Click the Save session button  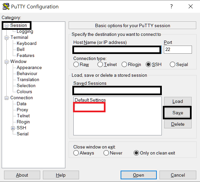click(x=178, y=113)
